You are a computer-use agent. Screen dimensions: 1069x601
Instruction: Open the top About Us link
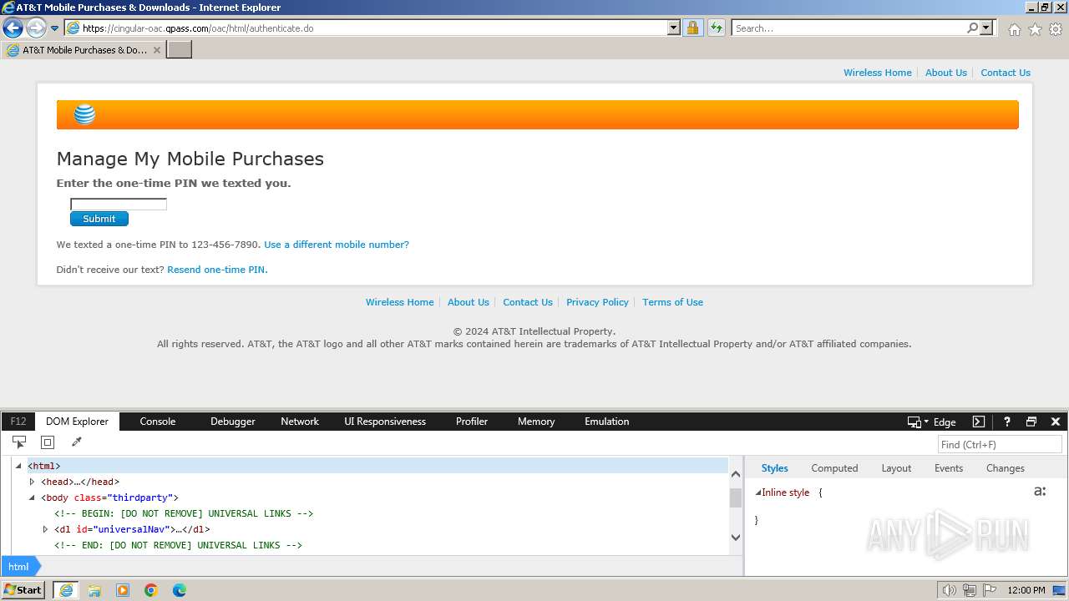click(945, 73)
